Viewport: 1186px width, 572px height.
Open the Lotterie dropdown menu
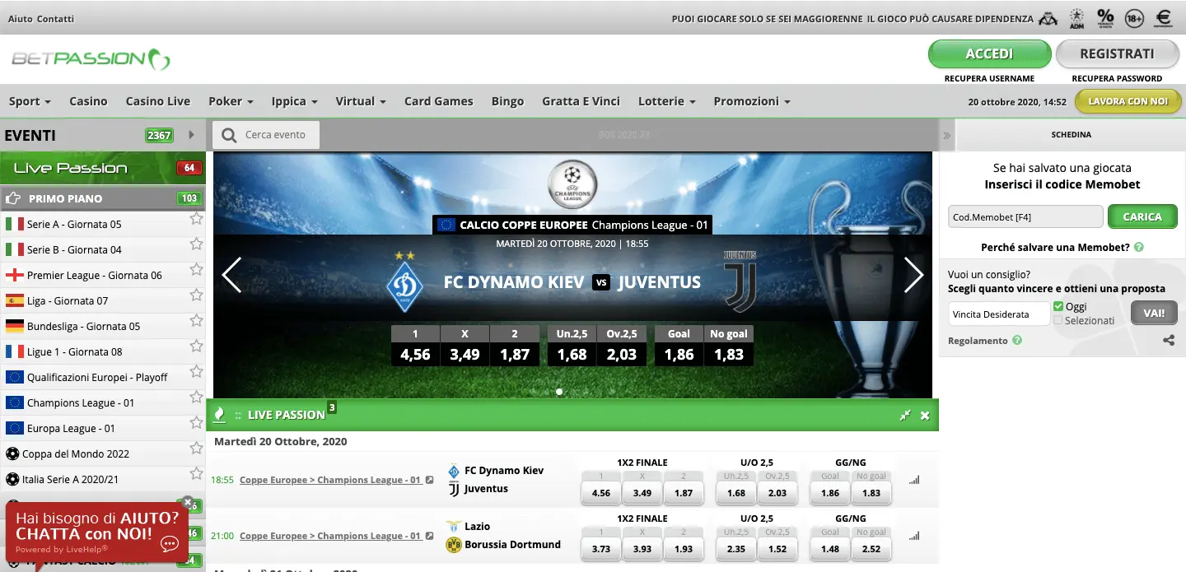[666, 101]
